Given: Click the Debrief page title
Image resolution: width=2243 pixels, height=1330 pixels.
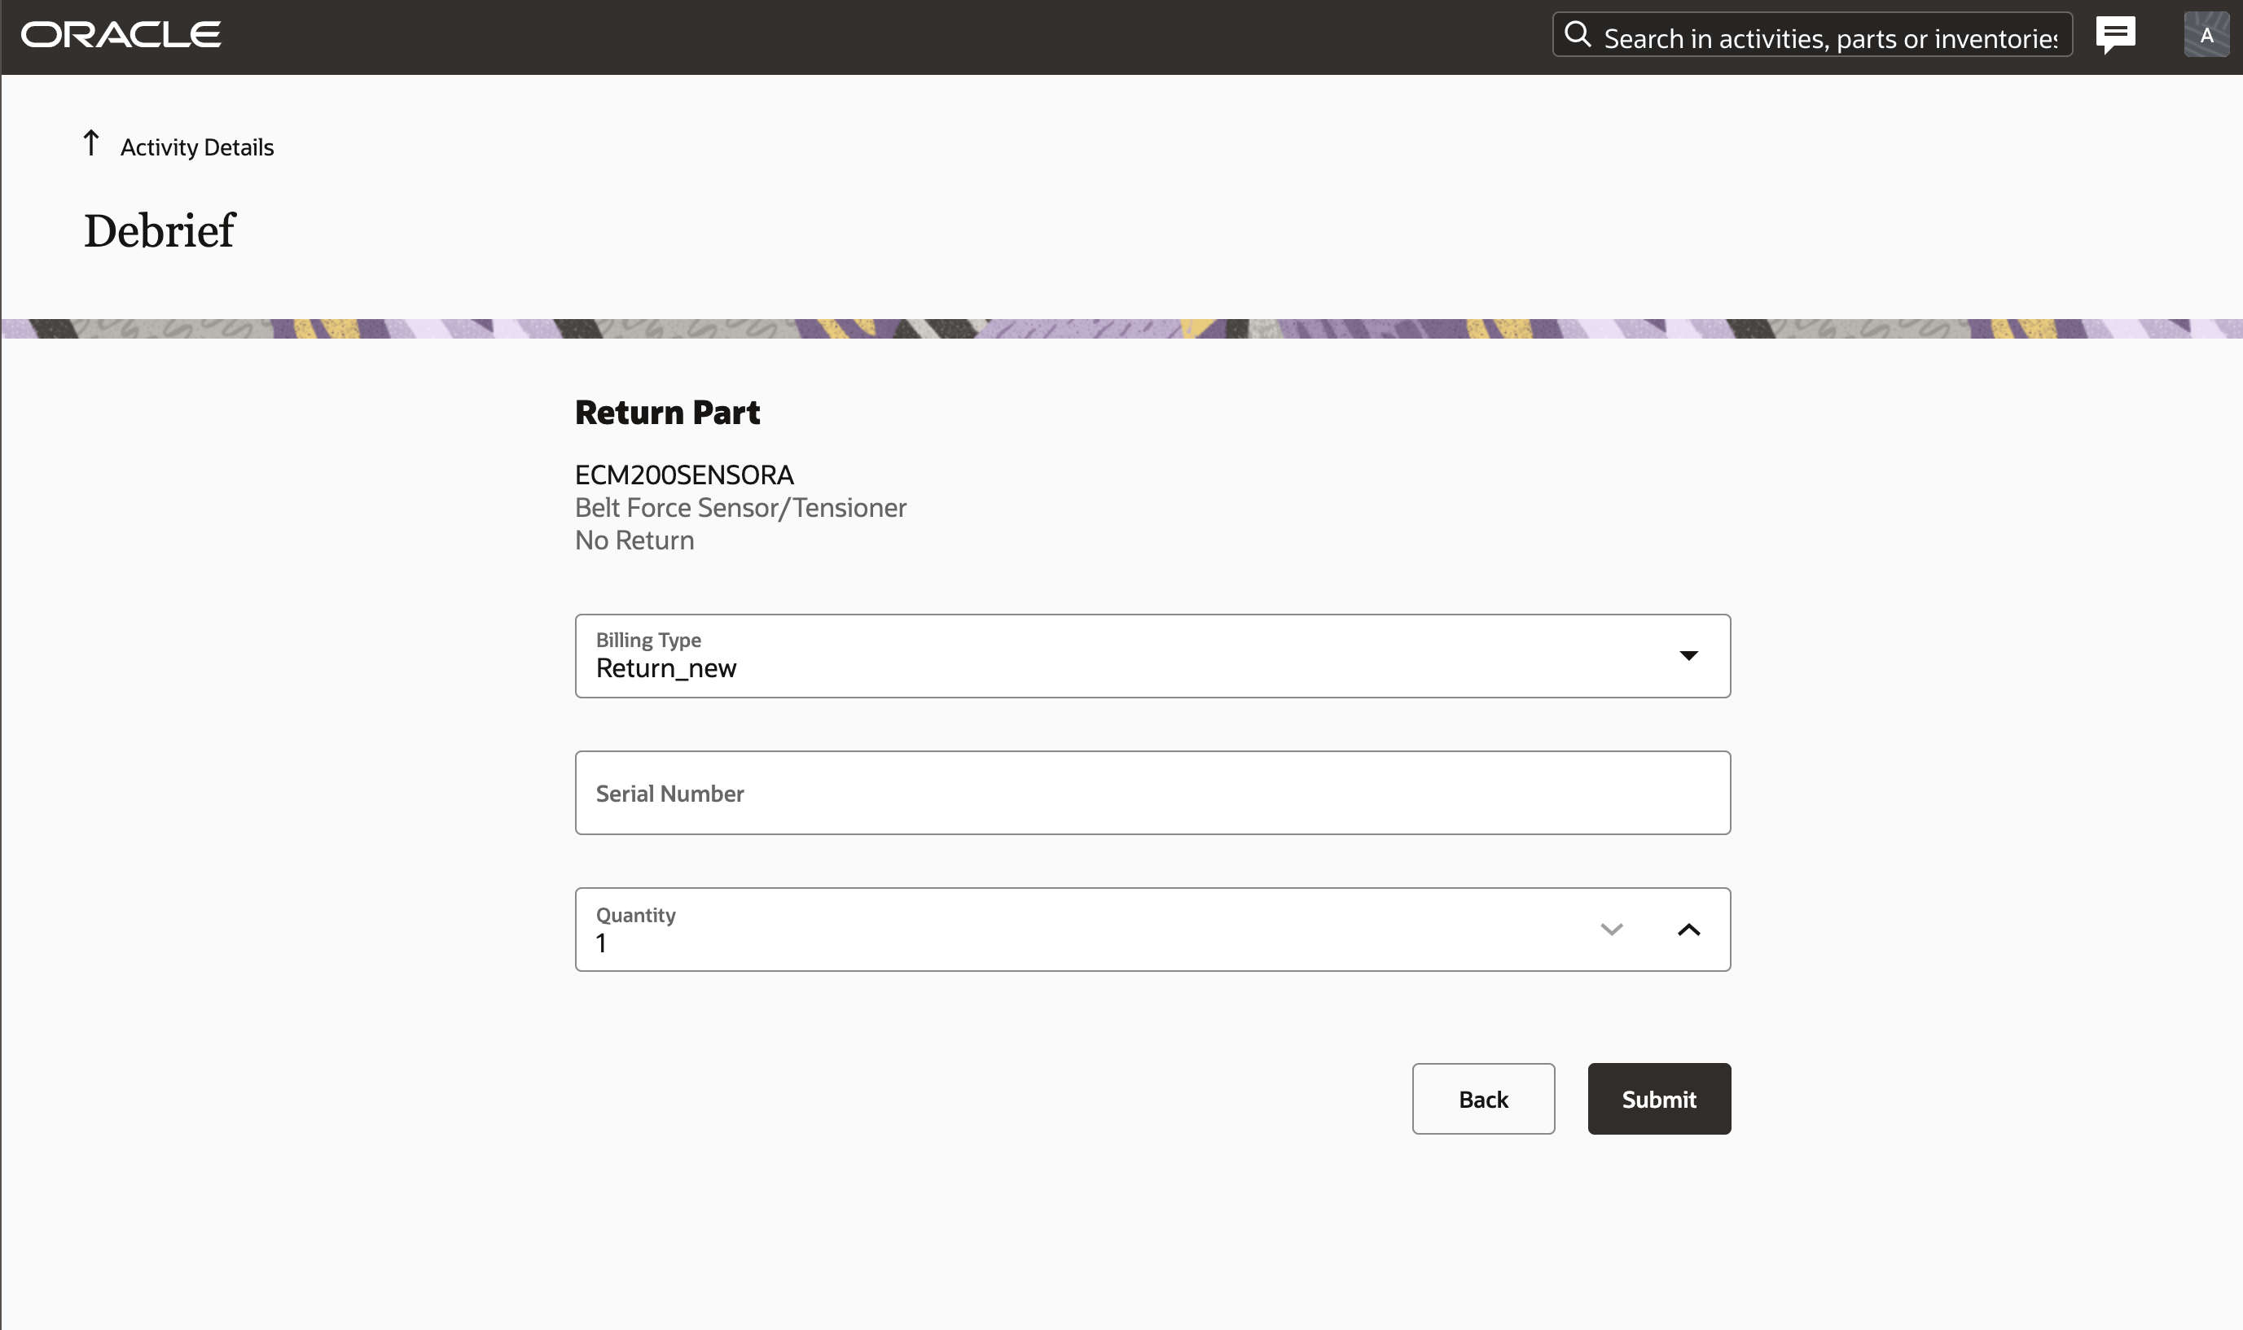Looking at the screenshot, I should pos(160,231).
